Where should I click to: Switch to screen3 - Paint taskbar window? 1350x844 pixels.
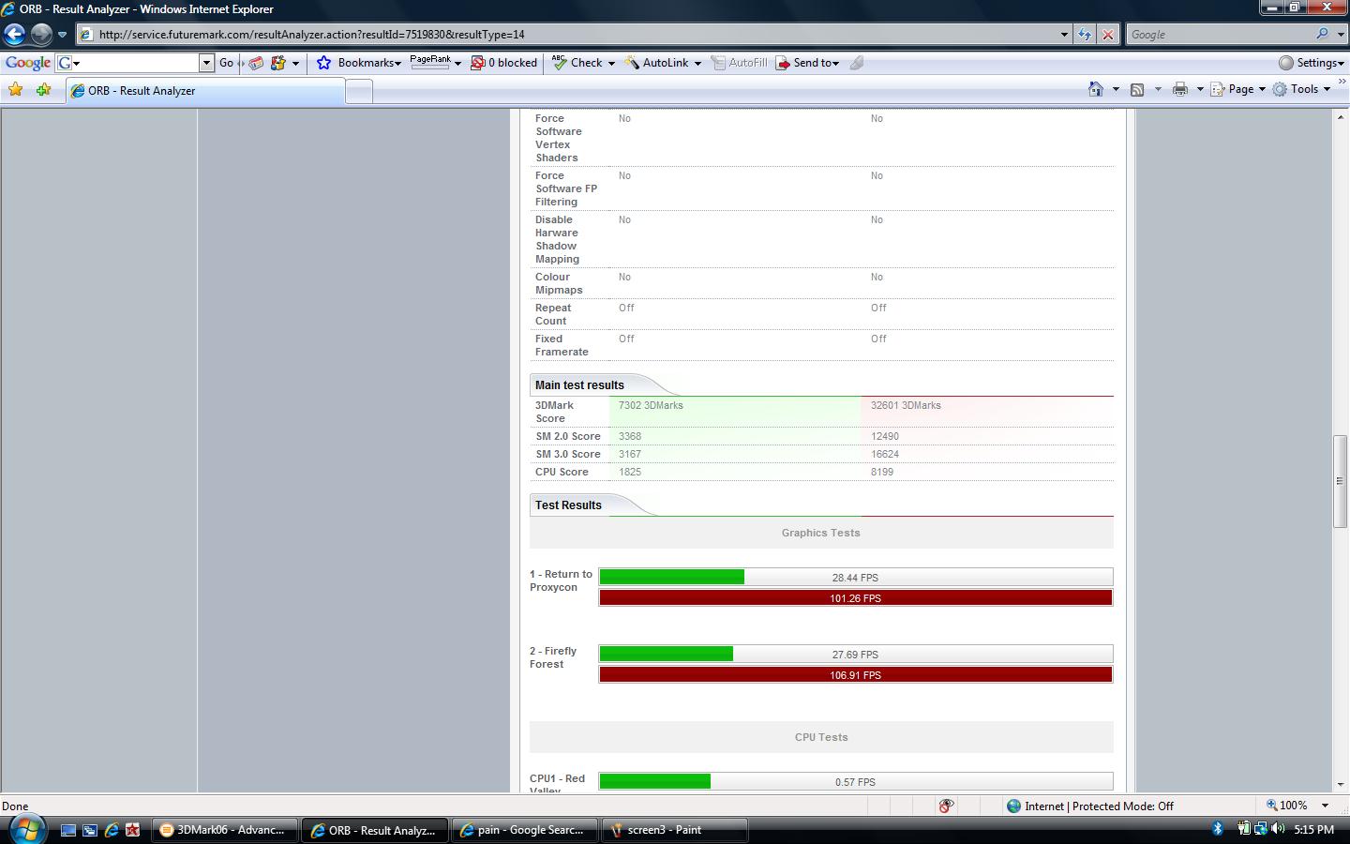[x=674, y=830]
